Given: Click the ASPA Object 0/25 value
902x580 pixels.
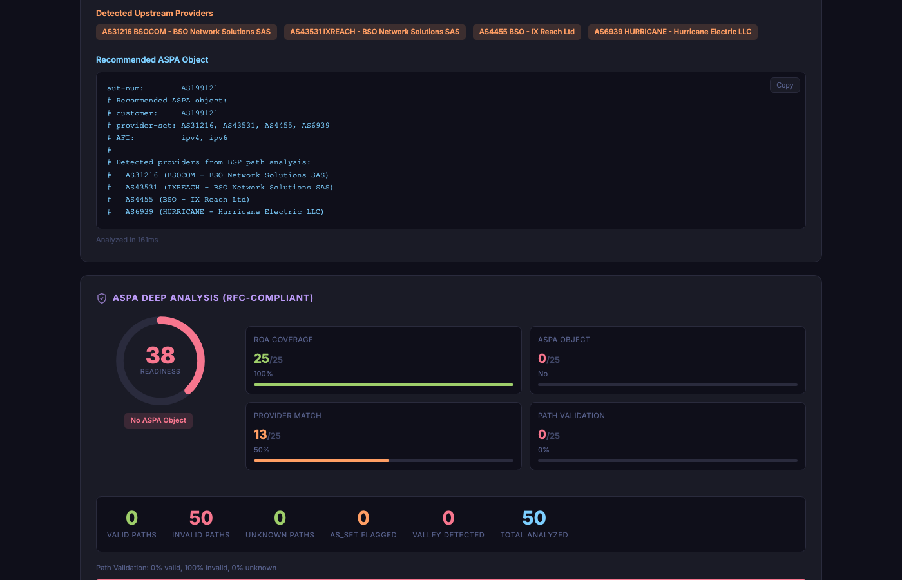Looking at the screenshot, I should tap(549, 359).
